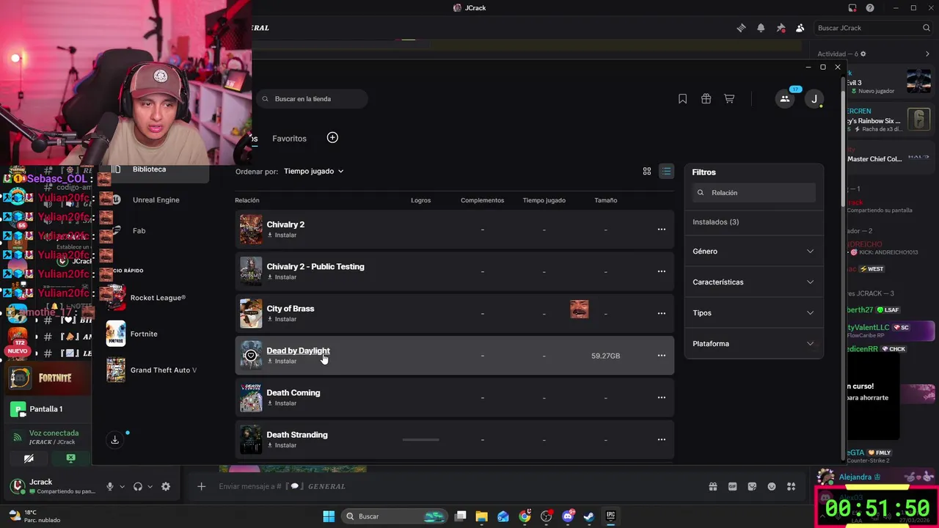Open Unreal Engine in the Epic sidebar
The width and height of the screenshot is (939, 528).
154,199
